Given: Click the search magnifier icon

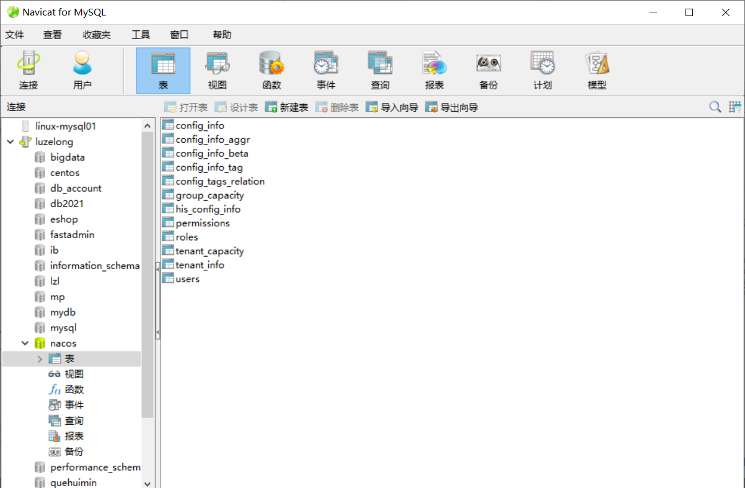Looking at the screenshot, I should point(715,107).
